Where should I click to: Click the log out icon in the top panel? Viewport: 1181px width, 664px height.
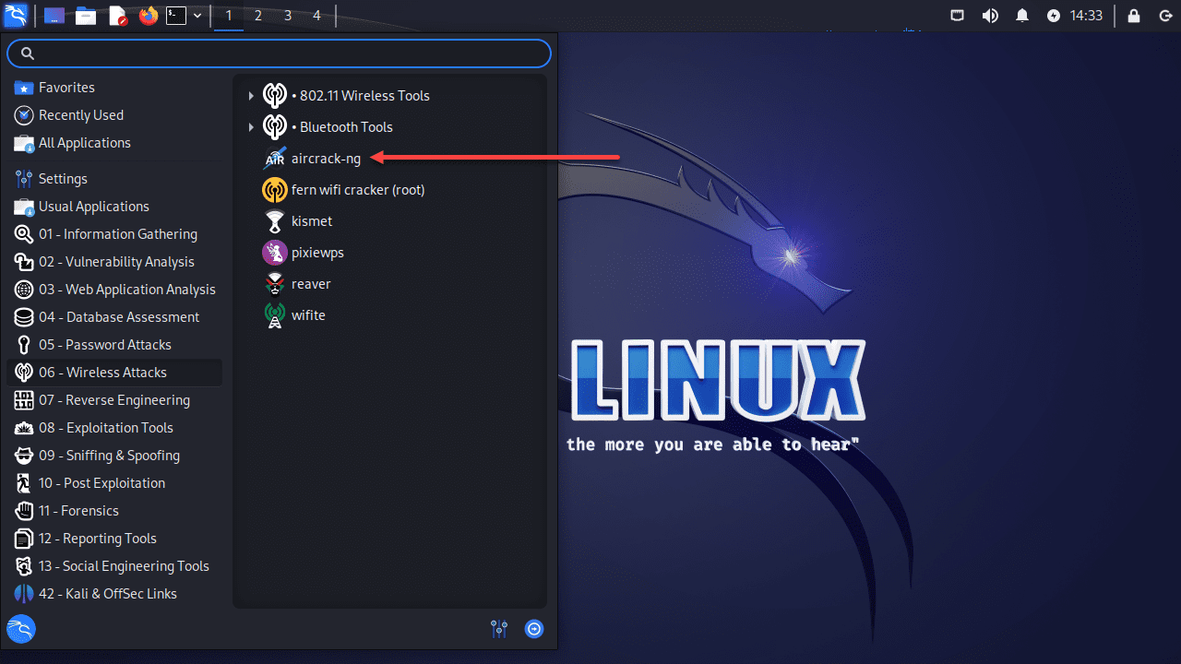click(1164, 16)
